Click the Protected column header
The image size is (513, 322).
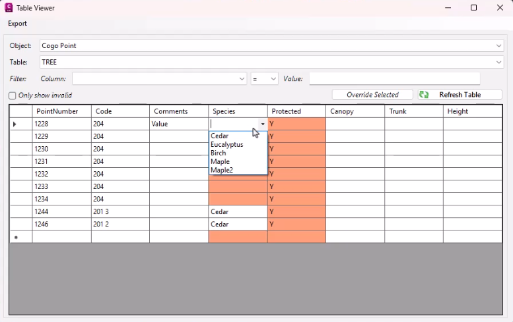coord(296,111)
